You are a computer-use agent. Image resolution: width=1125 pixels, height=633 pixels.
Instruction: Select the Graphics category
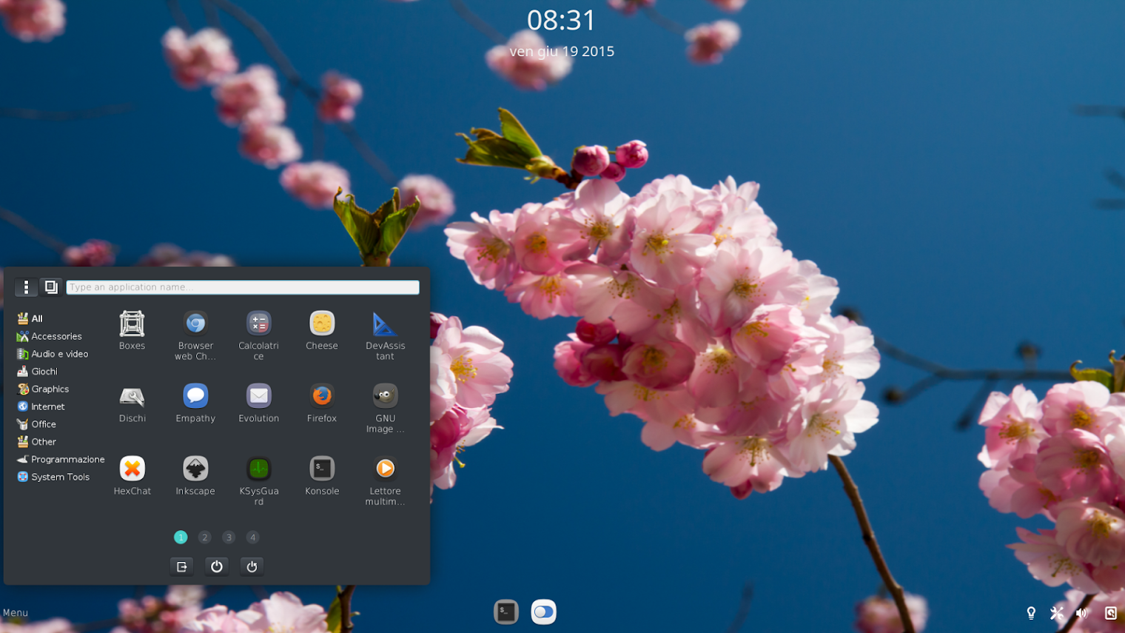pyautogui.click(x=50, y=389)
